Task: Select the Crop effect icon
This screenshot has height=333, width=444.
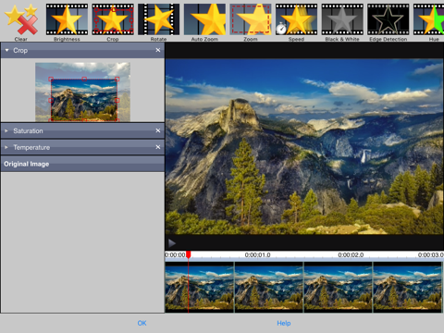Action: [113, 22]
